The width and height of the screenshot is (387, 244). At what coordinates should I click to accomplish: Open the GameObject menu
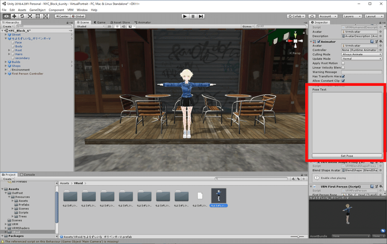click(x=37, y=10)
